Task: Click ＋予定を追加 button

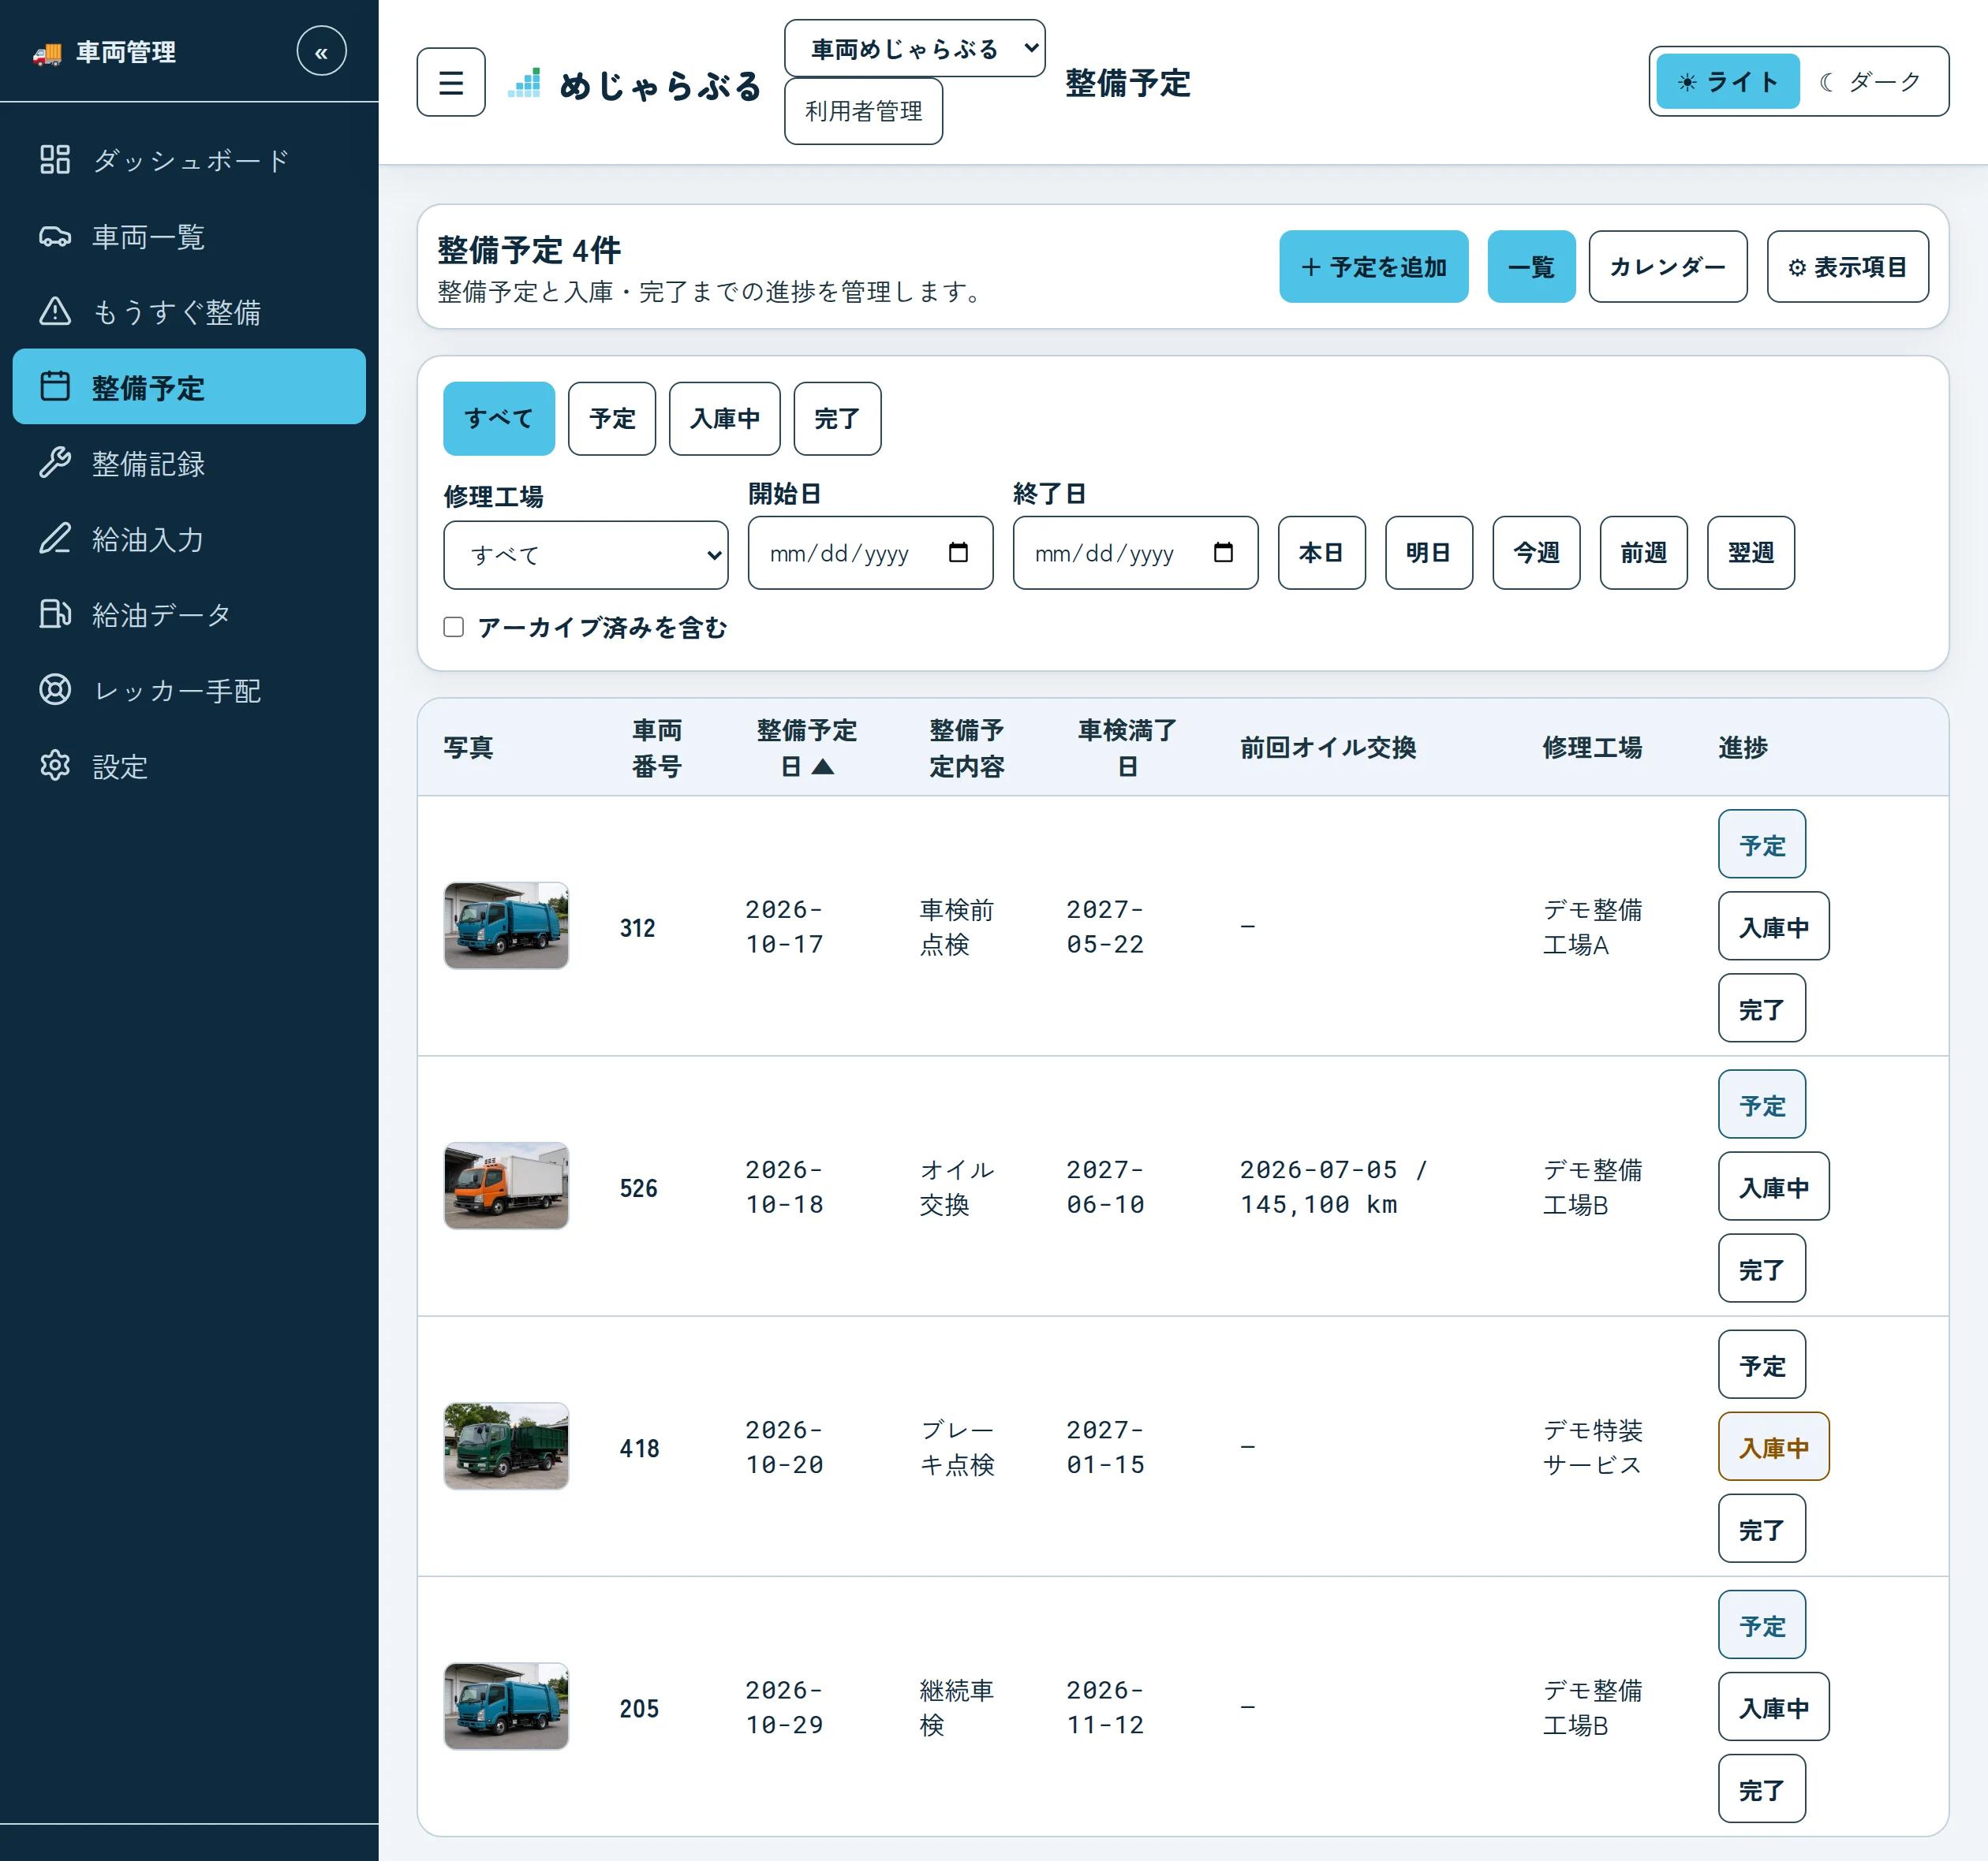Action: [1373, 267]
